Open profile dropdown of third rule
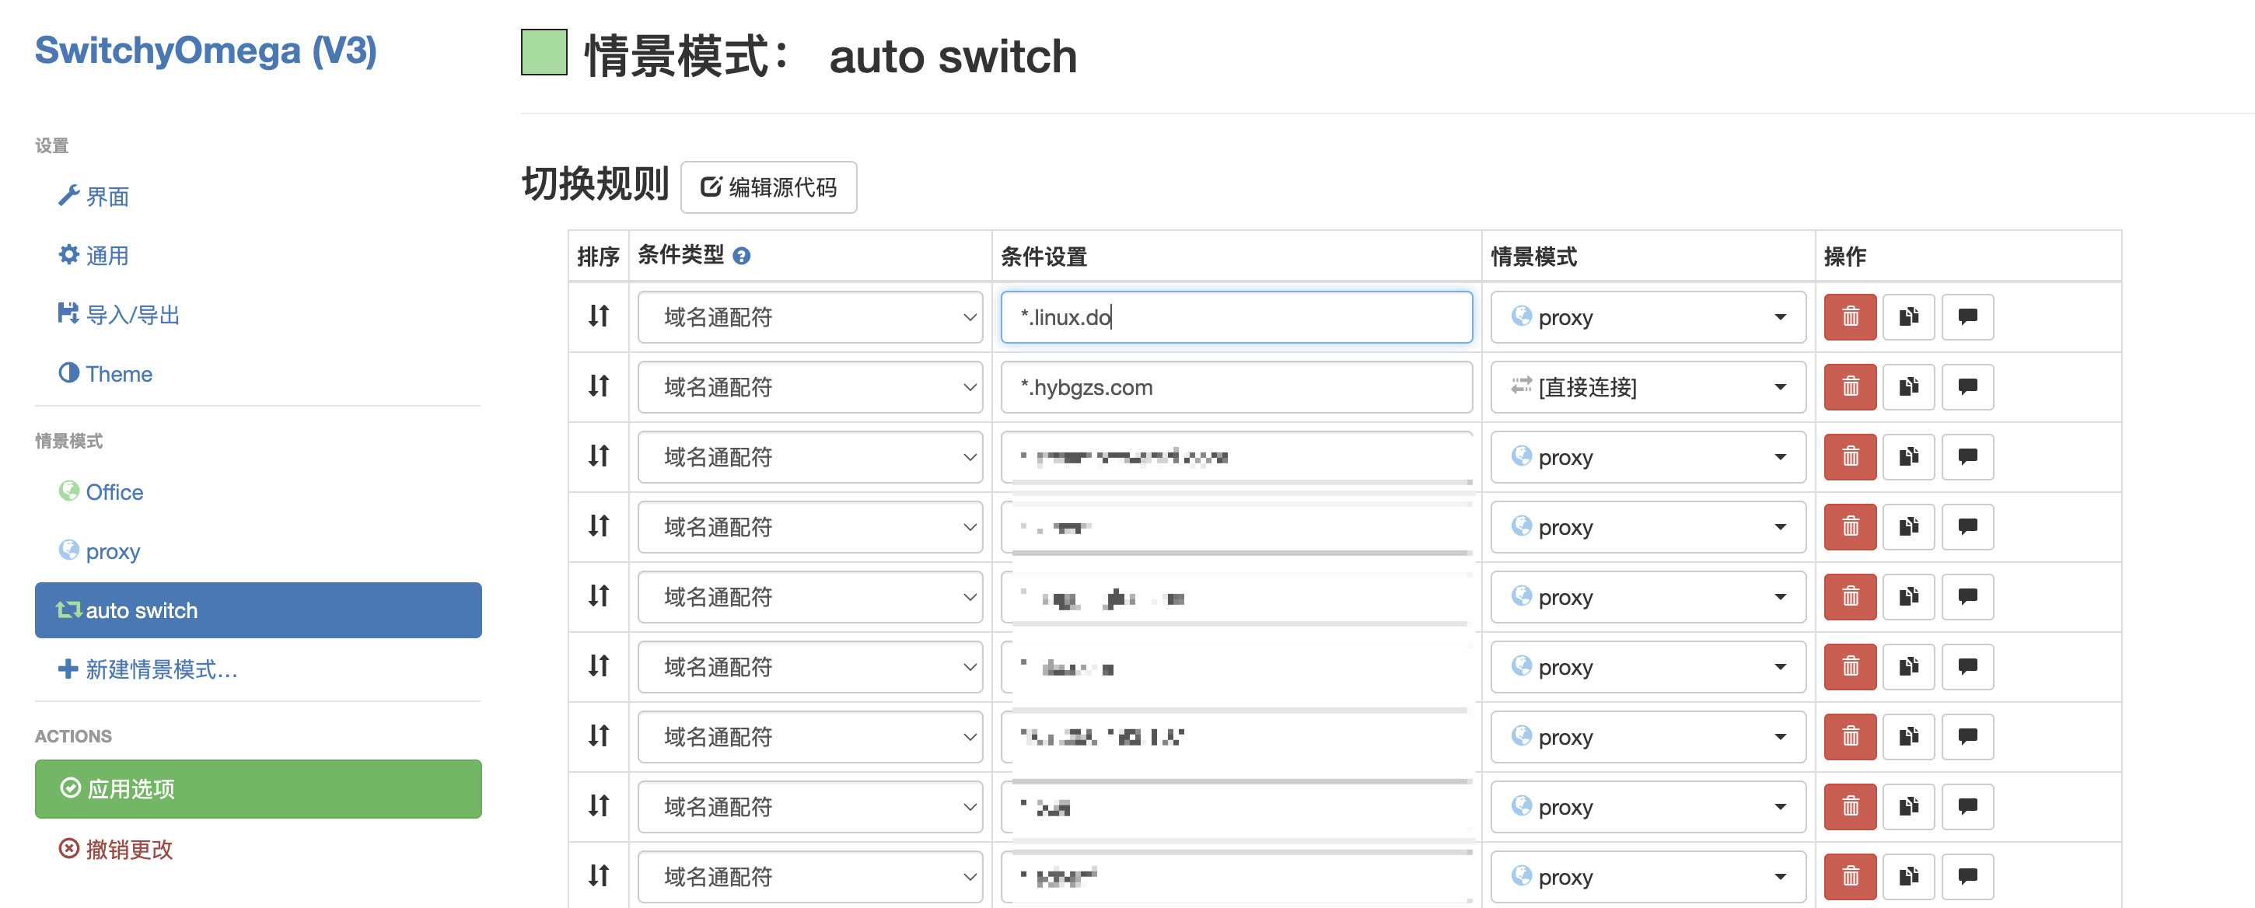 1648,456
